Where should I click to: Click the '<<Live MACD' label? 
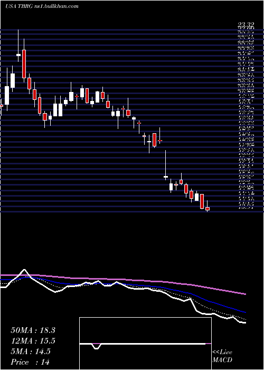click(x=222, y=356)
